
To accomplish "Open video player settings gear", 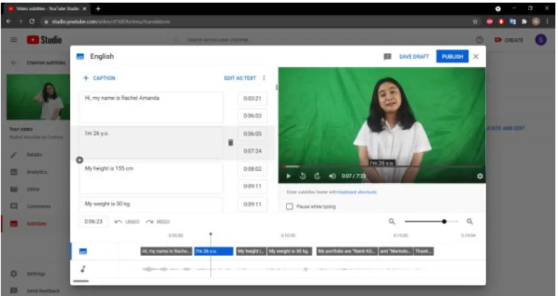I will click(x=480, y=176).
